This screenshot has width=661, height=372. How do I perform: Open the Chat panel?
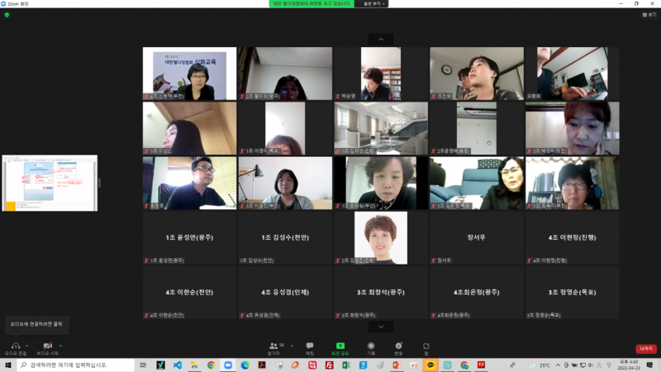click(x=310, y=346)
